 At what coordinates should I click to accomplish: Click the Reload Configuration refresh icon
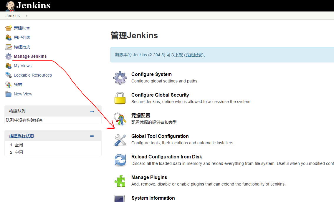(x=120, y=160)
